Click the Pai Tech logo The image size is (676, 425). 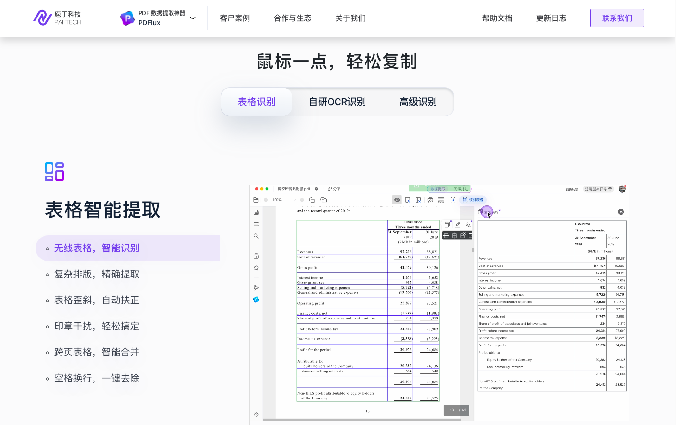tap(57, 18)
